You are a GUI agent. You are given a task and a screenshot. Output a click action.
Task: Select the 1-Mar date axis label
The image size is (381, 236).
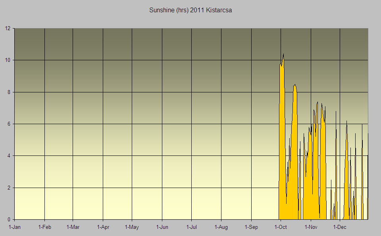click(73, 227)
